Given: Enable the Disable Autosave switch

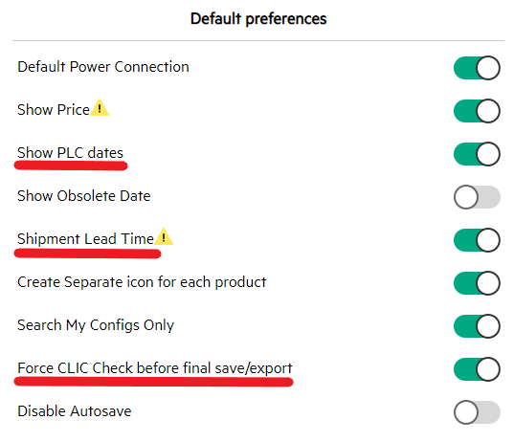Looking at the screenshot, I should click(477, 412).
